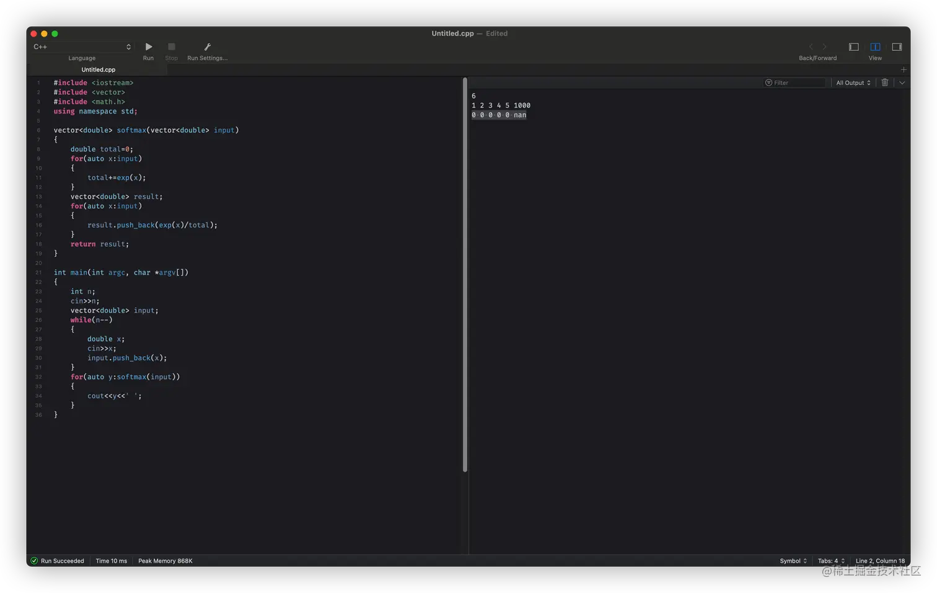Screen dimensions: 937x593
Task: Click 'double x;' line
Action: click(x=106, y=339)
